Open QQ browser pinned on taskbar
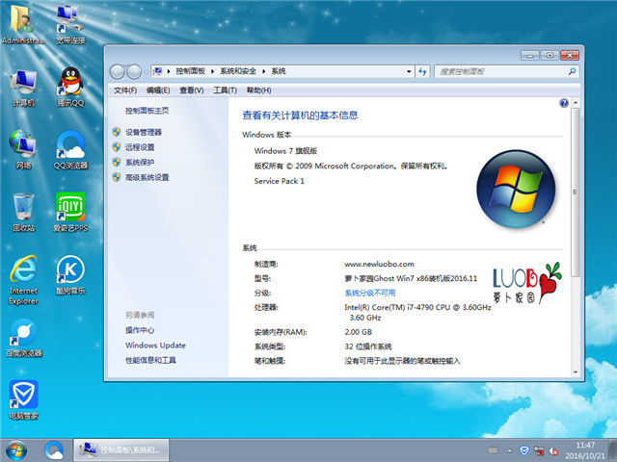The height and width of the screenshot is (462, 617). pyautogui.click(x=54, y=450)
